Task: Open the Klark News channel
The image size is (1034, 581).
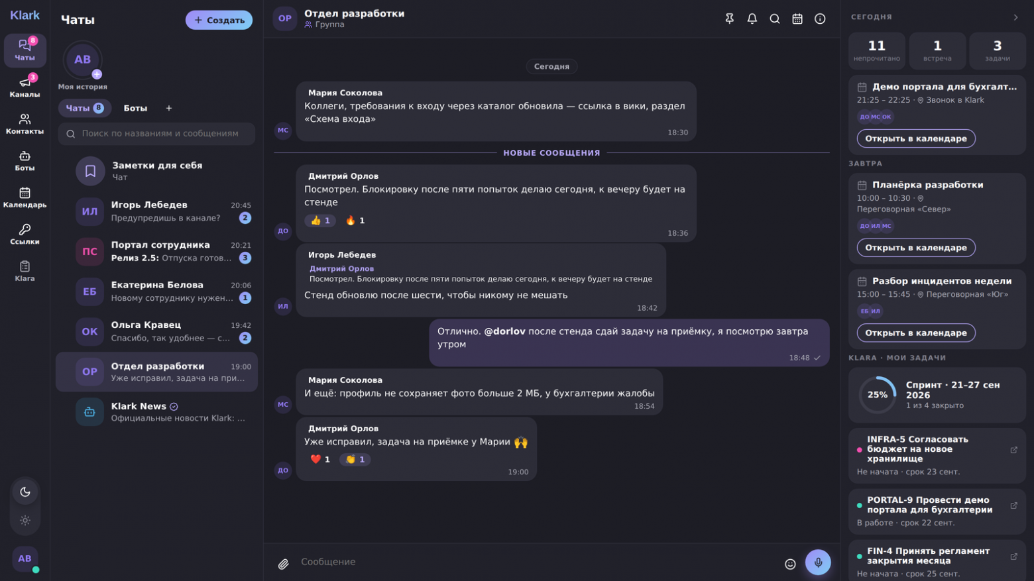Action: pos(156,412)
